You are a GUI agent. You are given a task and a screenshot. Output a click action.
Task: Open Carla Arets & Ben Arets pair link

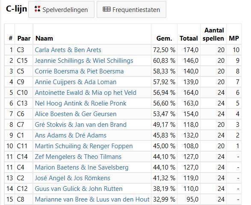coord(68,50)
